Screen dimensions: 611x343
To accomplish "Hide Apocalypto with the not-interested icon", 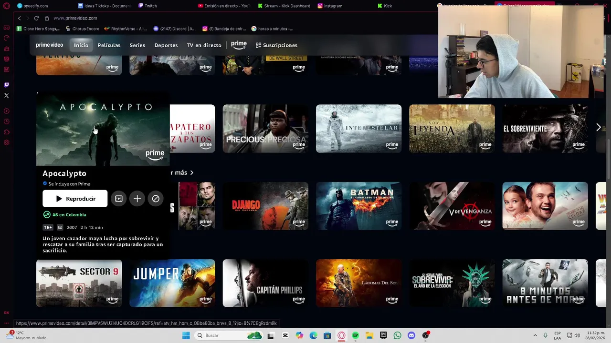I will click(156, 199).
